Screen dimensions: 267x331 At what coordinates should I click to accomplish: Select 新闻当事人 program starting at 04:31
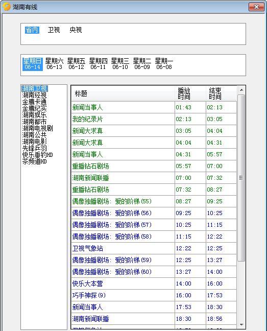click(154, 154)
